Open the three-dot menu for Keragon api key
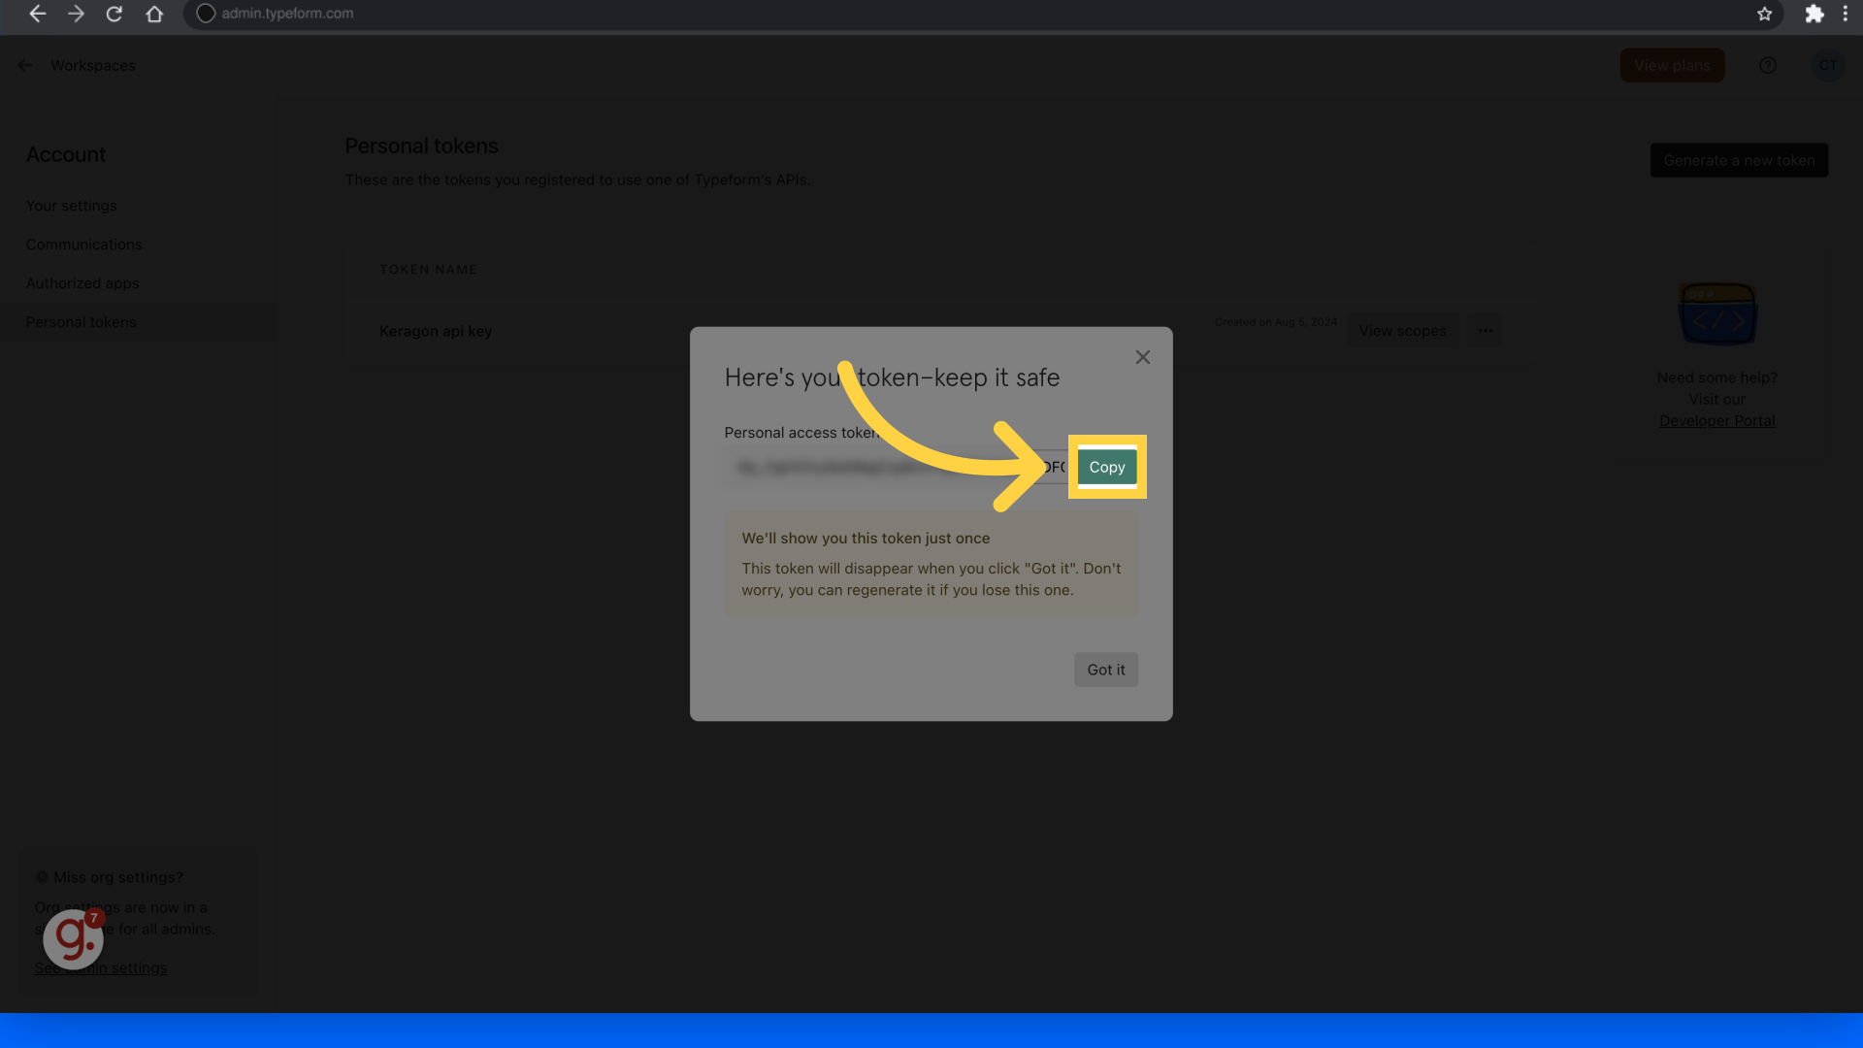 (x=1486, y=331)
